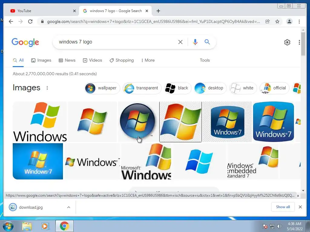Open the Chrome profile avatar menu
Viewport: 310px width, 232px height.
tap(289, 21)
